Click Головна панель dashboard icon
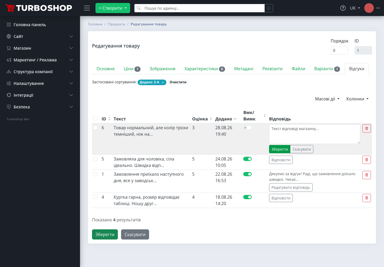 [x=9, y=25]
